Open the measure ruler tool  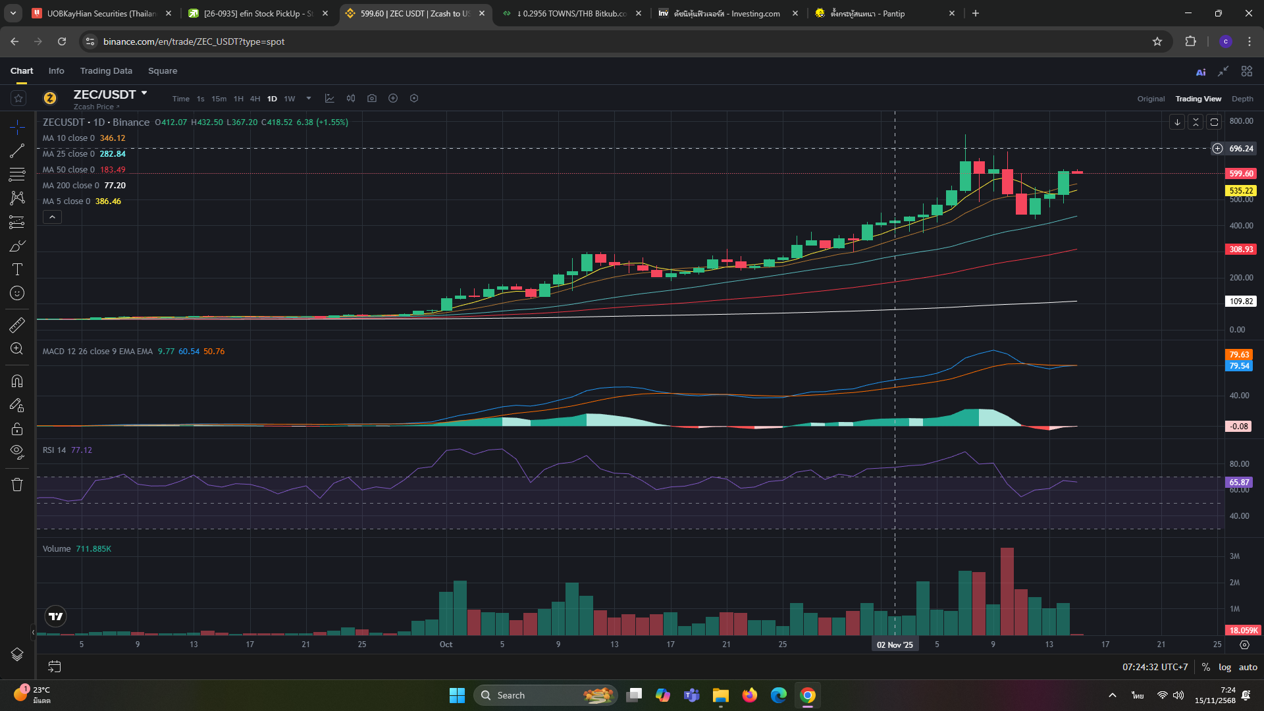17,325
